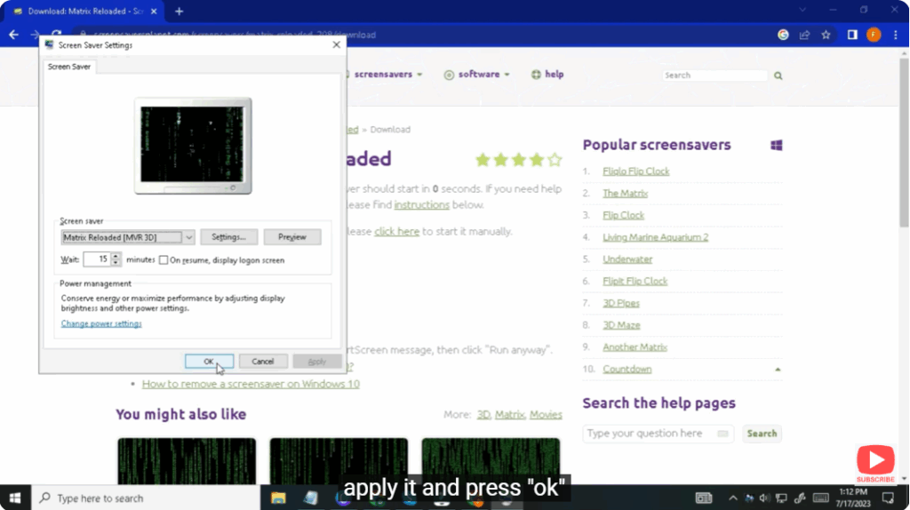This screenshot has width=910, height=510.
Task: Open the Chrome side panel
Action: tap(851, 35)
